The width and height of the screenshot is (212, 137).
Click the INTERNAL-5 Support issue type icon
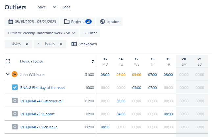tap(15, 114)
